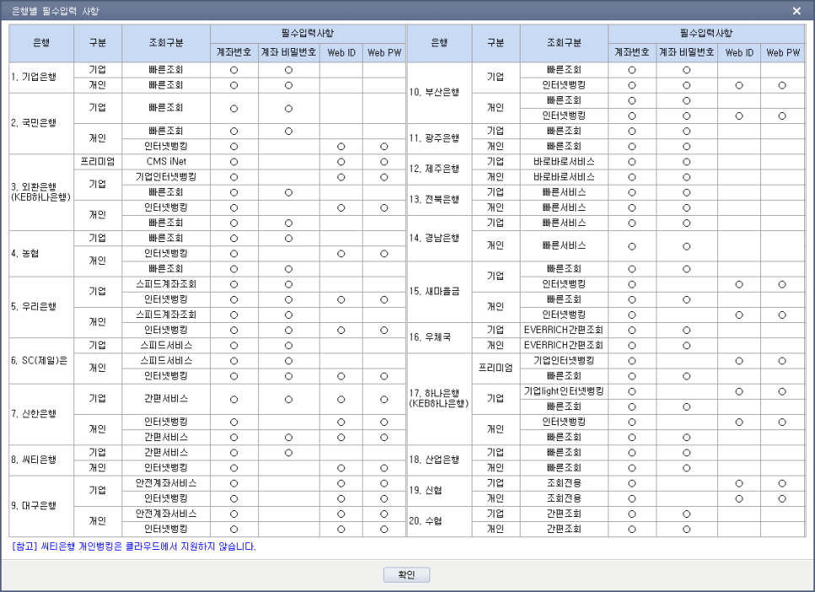Click the 19. 신협 bank cell
This screenshot has height=592, width=815.
440,490
